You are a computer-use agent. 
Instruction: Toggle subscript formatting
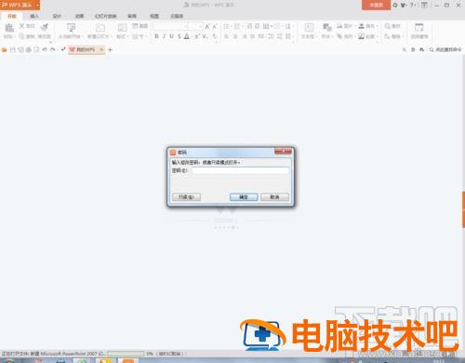205,36
